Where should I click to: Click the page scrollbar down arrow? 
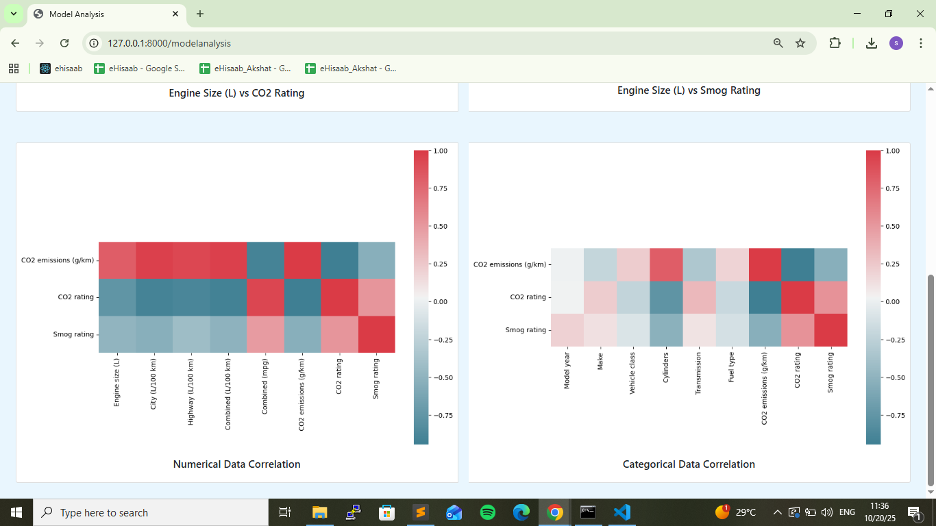pos(931,491)
